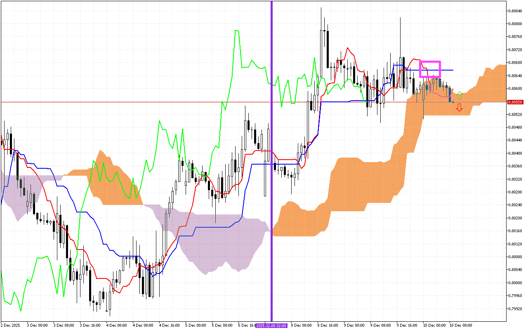This screenshot has height=330, width=528.
Task: Click the 5 Dec 08:00 time label
Action: pyautogui.click(x=222, y=325)
